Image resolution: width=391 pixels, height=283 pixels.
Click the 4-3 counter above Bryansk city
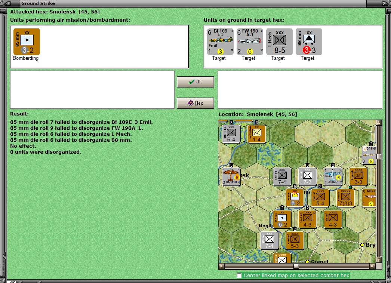(333, 219)
